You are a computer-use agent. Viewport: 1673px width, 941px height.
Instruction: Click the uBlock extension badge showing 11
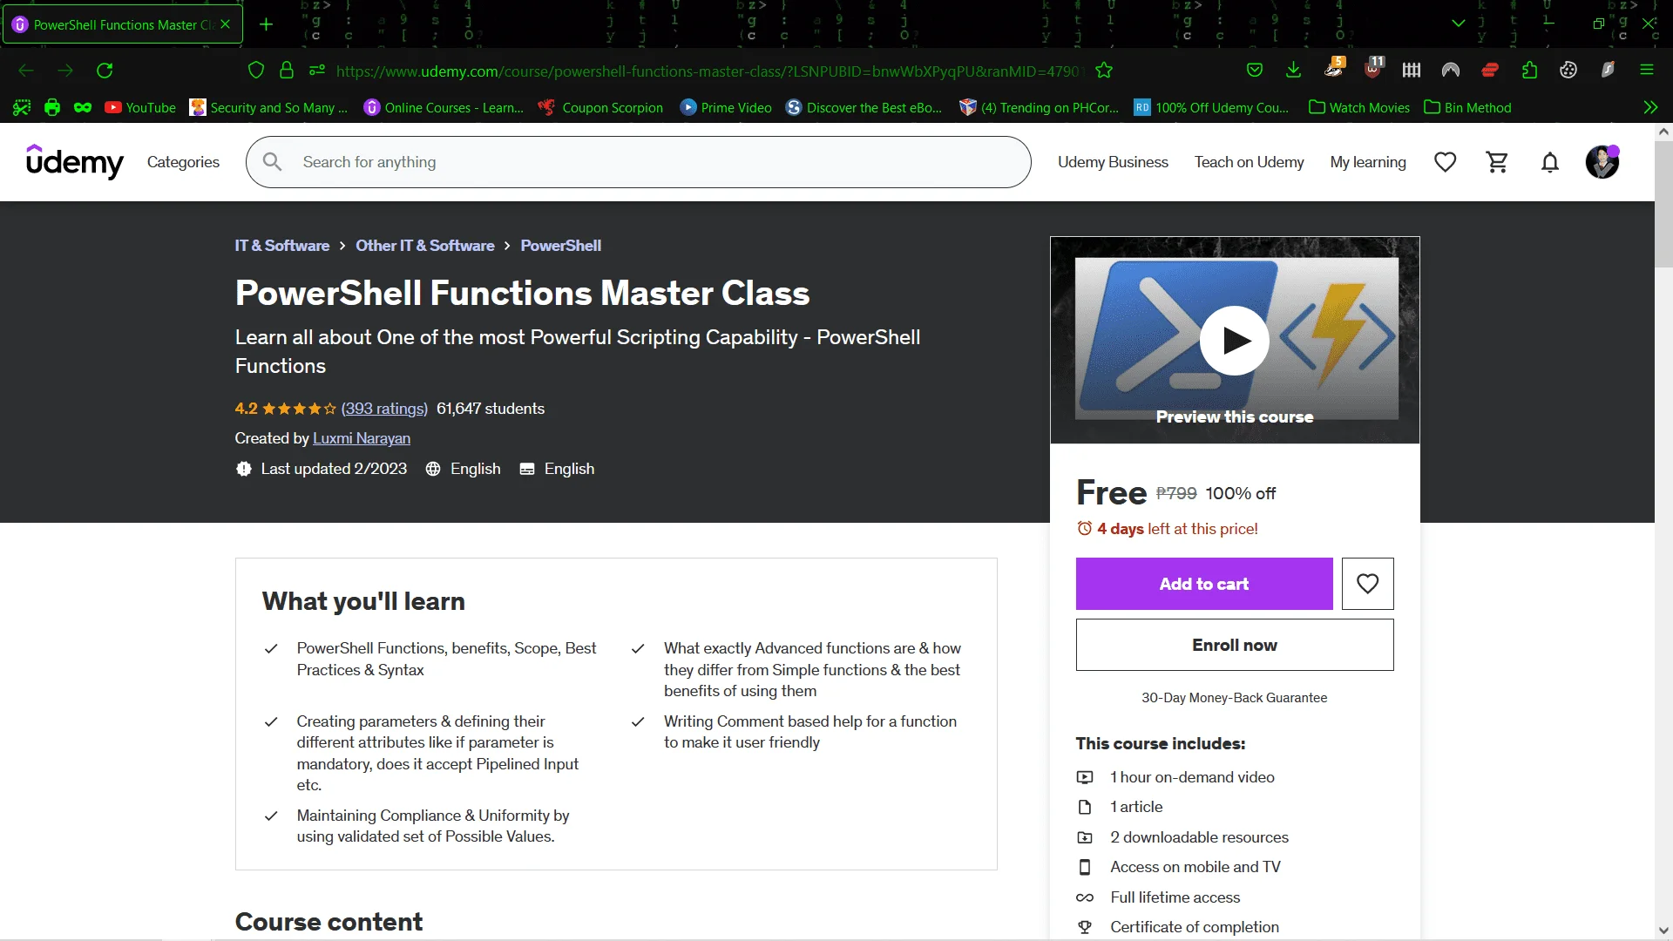tap(1373, 68)
